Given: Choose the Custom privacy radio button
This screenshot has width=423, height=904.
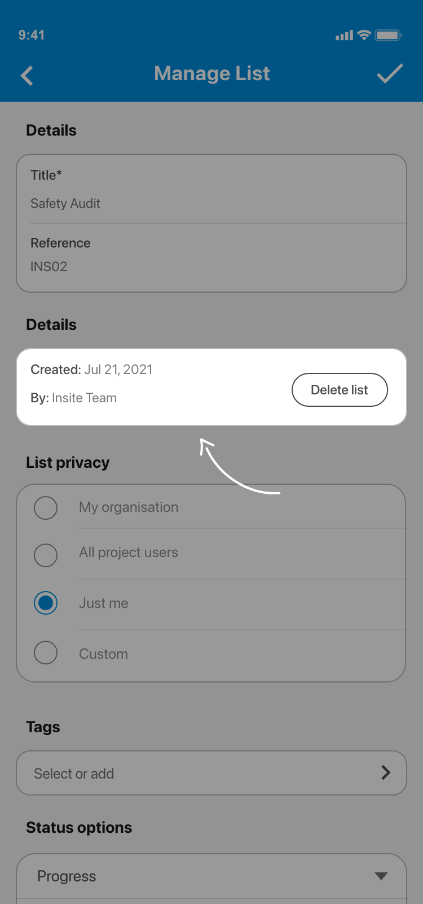Looking at the screenshot, I should pos(46,653).
